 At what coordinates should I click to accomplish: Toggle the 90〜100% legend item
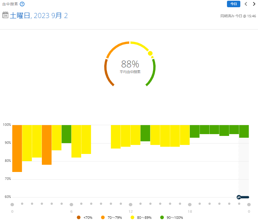click(x=172, y=217)
